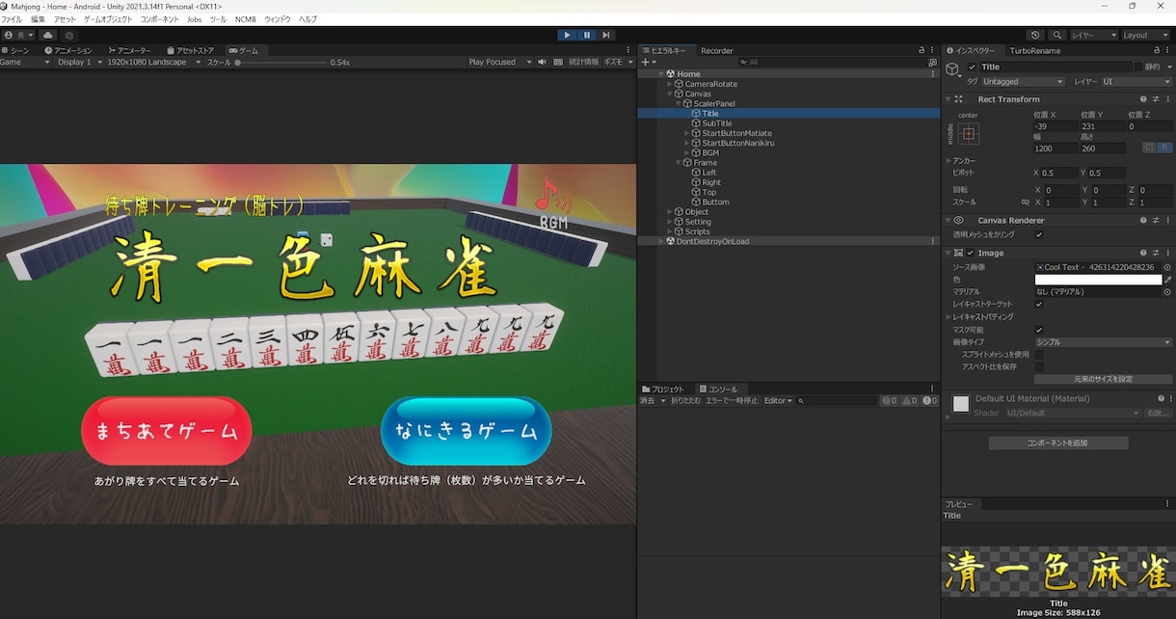
Task: Click the Play button in the toolbar
Action: pyautogui.click(x=567, y=35)
